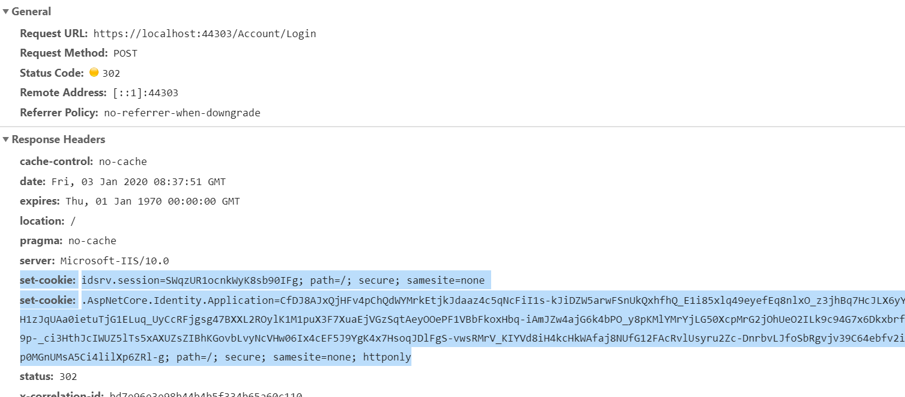
Task: Click the first set-cookie header label
Action: (47, 279)
